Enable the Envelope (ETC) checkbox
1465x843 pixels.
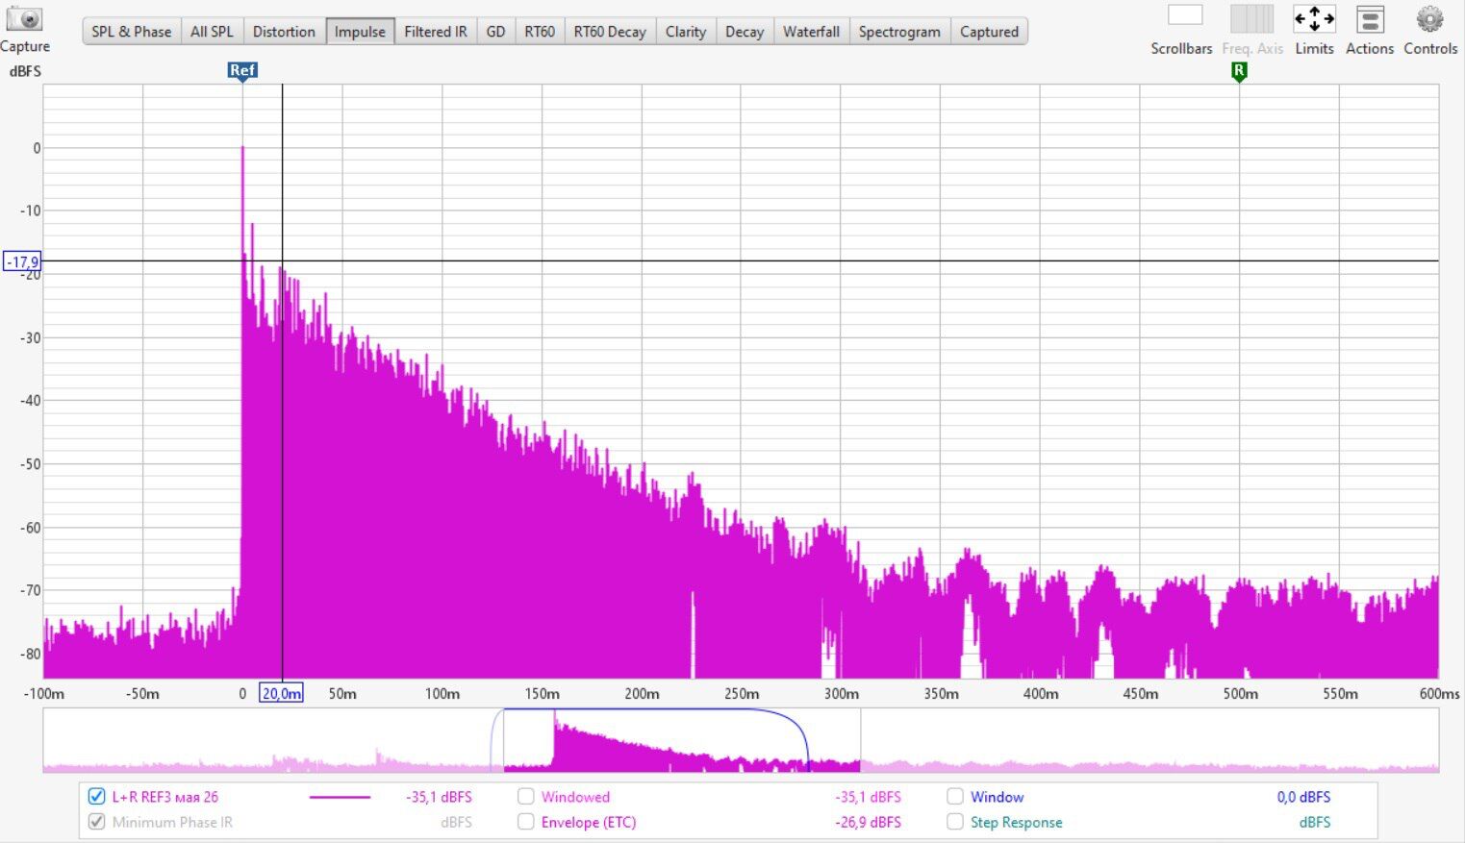click(526, 822)
